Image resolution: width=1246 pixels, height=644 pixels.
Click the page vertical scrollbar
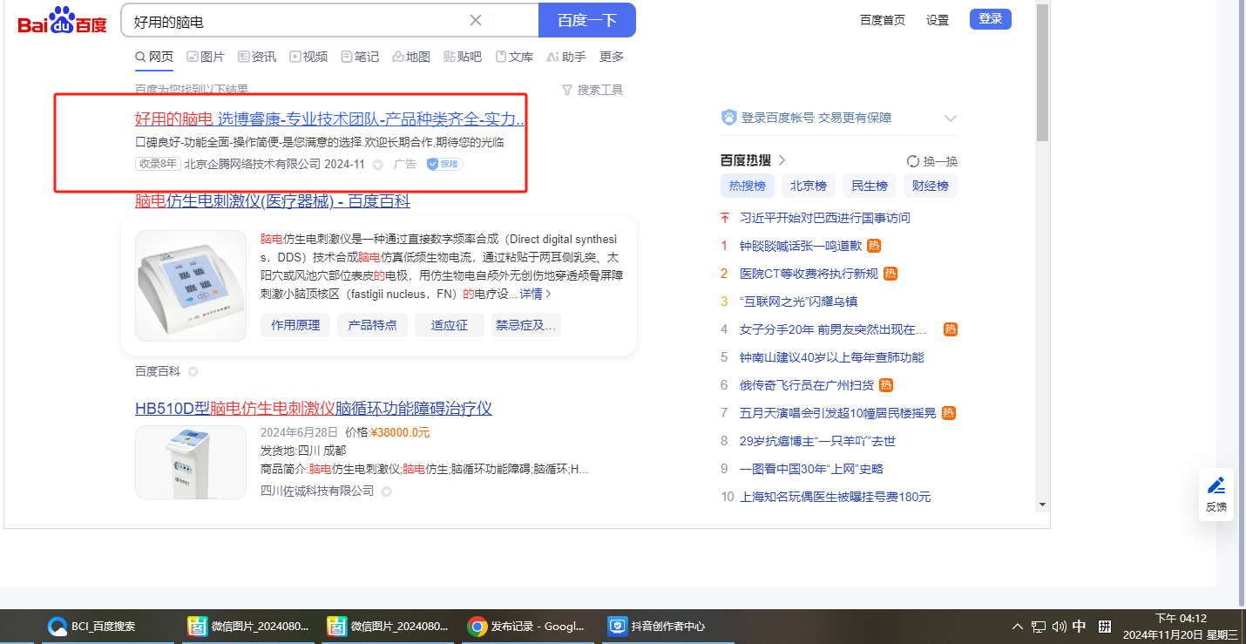1042,87
